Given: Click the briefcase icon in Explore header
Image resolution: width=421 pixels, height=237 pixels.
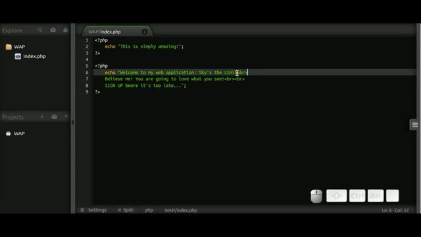Looking at the screenshot, I should (53, 30).
